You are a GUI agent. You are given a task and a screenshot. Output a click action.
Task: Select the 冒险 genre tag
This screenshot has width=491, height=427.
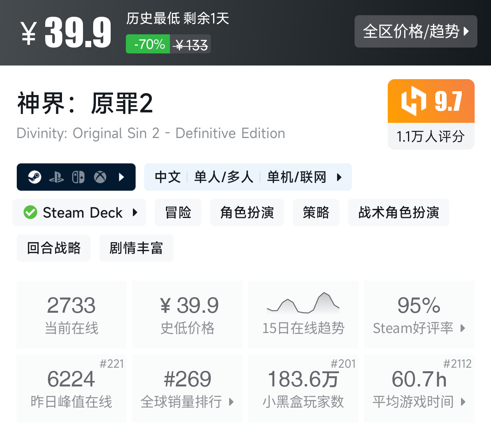(178, 213)
